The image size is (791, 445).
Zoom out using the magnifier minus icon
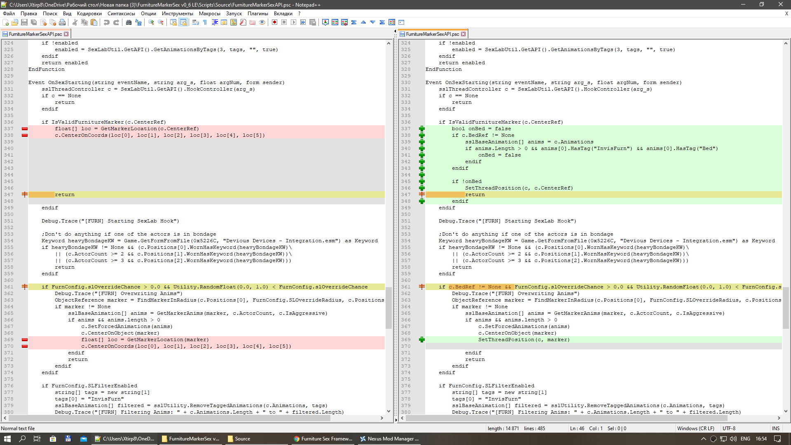(161, 22)
